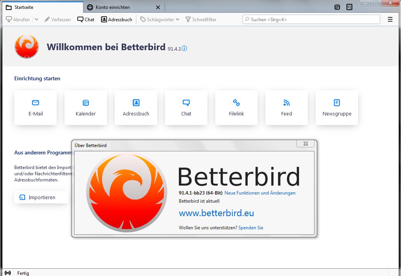Screen dimensions: 401x276
Task: Open the Neue Funktionen und Änderungen link
Action: [x=260, y=193]
